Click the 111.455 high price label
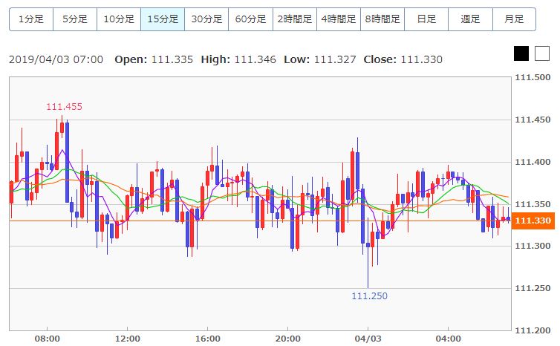This screenshot has width=560, height=346. tap(65, 106)
